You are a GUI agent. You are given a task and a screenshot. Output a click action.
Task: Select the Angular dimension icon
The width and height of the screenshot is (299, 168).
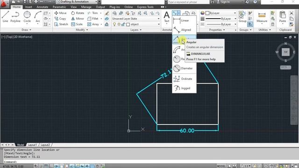click(x=177, y=39)
